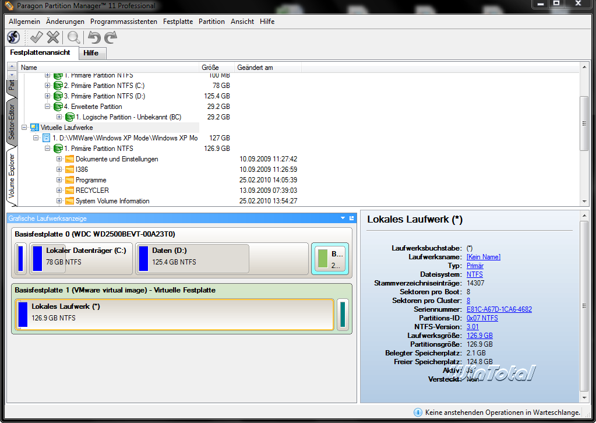Image resolution: width=596 pixels, height=423 pixels.
Task: Discard pending changes with the X icon
Action: tap(53, 37)
